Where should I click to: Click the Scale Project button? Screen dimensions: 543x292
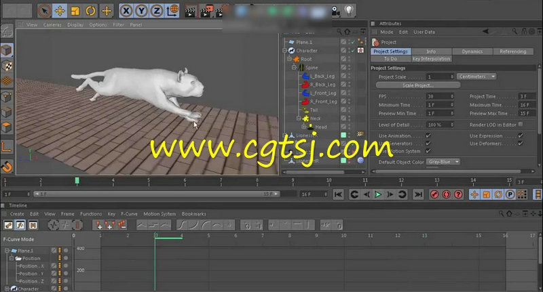pyautogui.click(x=418, y=85)
